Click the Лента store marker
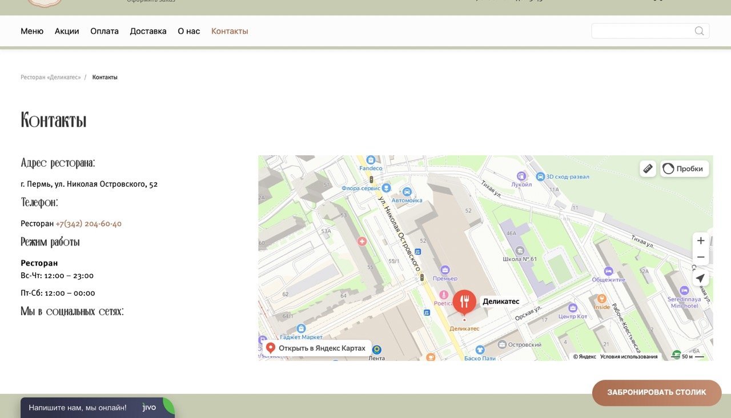The height and width of the screenshot is (418, 731). pos(376,349)
